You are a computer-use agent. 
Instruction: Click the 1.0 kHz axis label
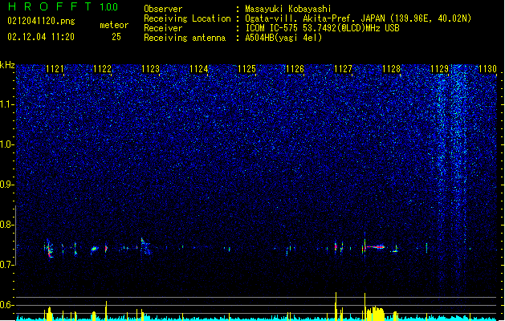(7, 144)
